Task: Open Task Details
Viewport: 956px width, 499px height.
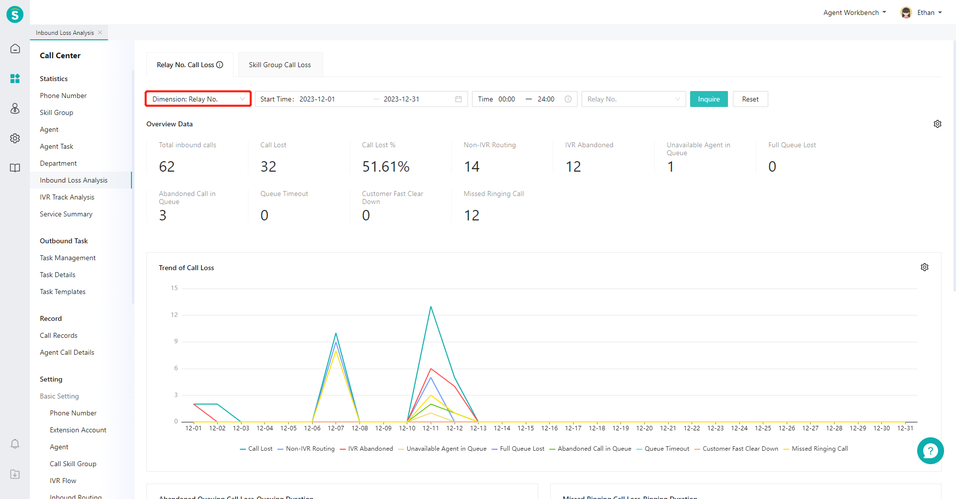Action: tap(58, 275)
